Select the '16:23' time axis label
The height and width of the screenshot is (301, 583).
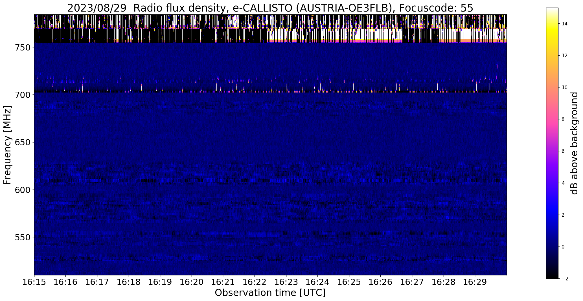286,282
